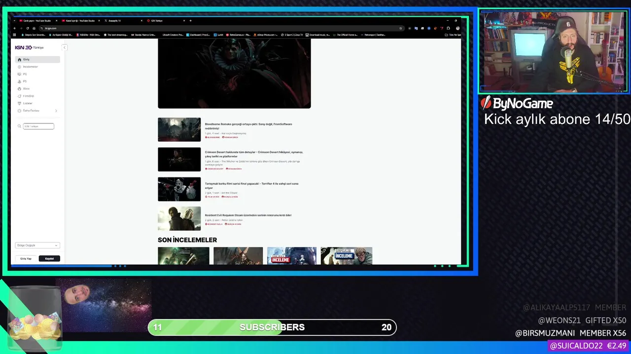Click the Kaydol sign-up button
631x354 pixels.
(49, 259)
